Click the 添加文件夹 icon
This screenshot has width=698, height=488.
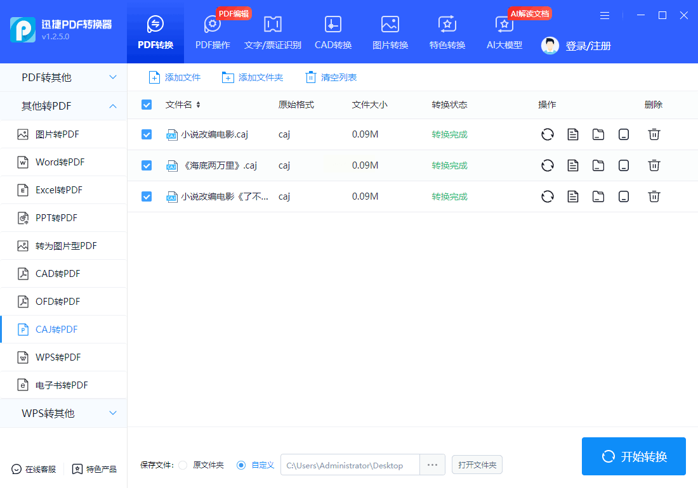(228, 77)
